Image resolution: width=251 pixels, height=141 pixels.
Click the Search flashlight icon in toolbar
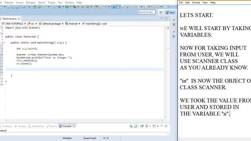click(105, 7)
